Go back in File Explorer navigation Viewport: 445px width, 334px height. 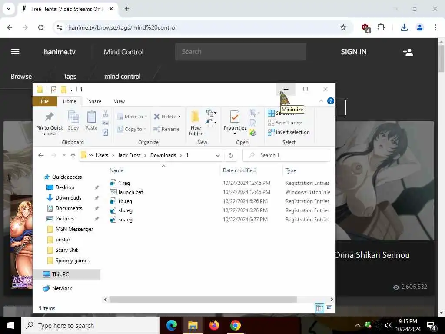coord(41,155)
